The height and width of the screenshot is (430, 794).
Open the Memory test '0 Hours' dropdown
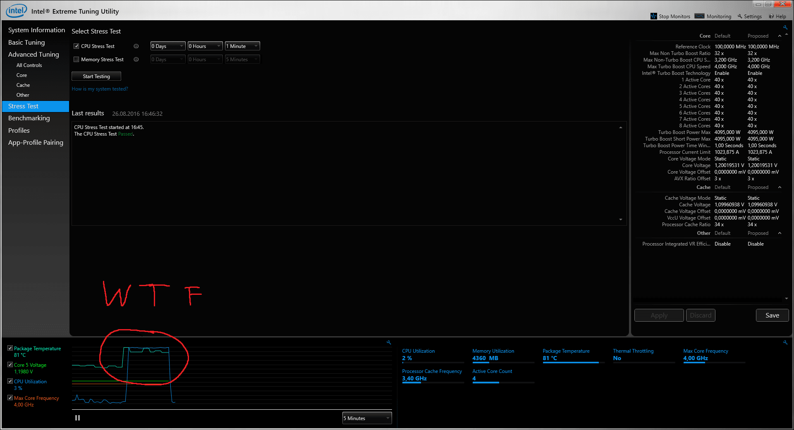pyautogui.click(x=205, y=60)
